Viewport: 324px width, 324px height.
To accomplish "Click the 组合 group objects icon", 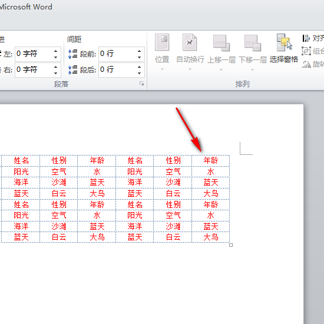I will click(306, 51).
